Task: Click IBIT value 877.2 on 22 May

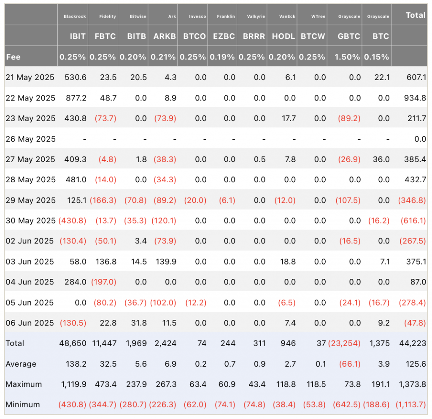Action: pos(76,98)
